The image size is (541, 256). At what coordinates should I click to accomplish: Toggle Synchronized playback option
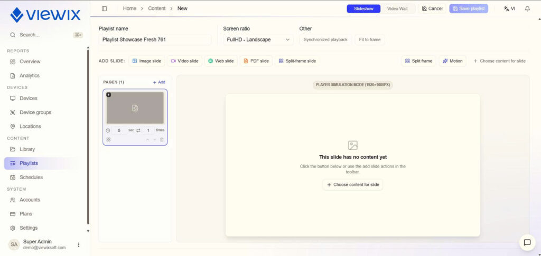click(x=325, y=40)
